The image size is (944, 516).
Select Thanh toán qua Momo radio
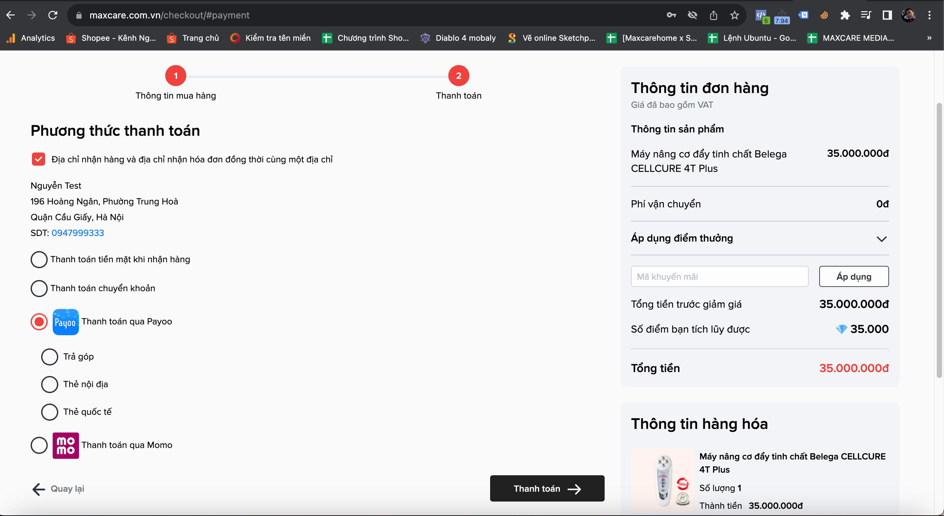pos(39,445)
